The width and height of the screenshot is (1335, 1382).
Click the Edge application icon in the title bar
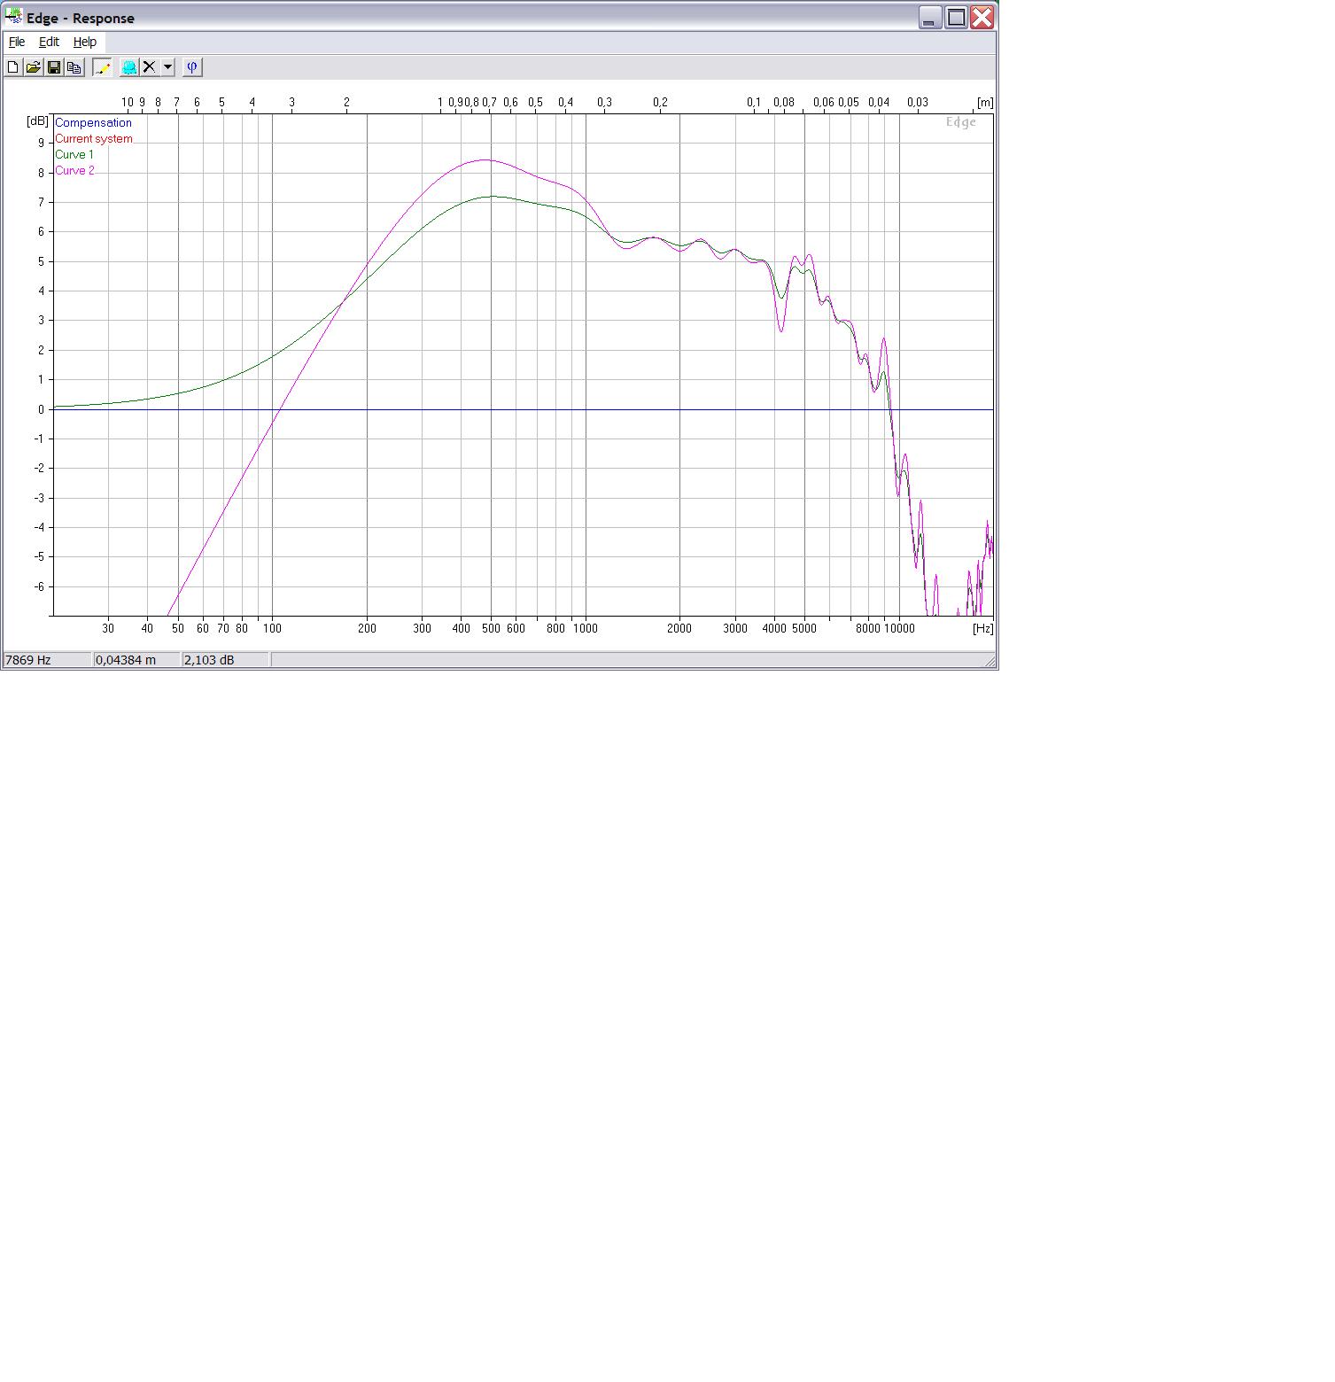point(13,17)
